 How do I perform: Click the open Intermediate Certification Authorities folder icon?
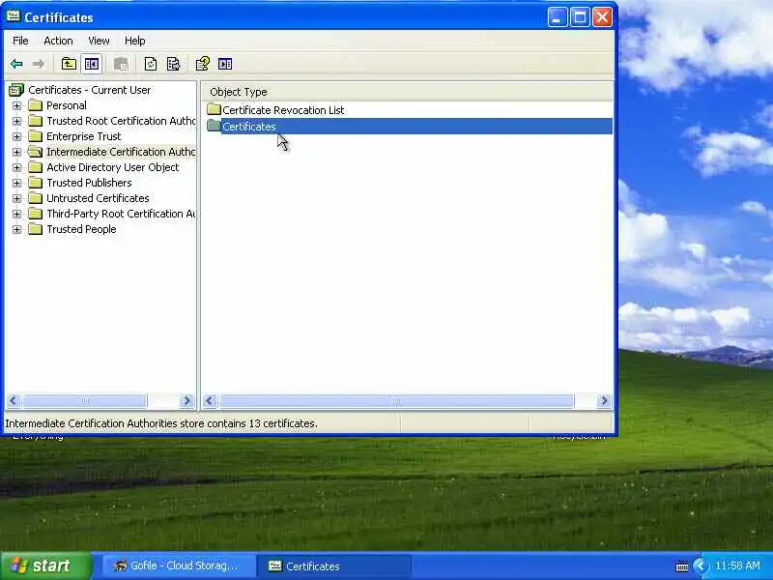pyautogui.click(x=35, y=152)
